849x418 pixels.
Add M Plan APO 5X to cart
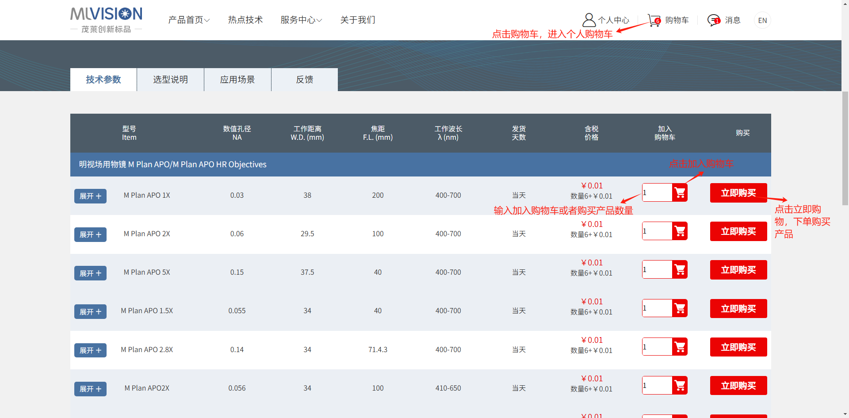click(680, 269)
